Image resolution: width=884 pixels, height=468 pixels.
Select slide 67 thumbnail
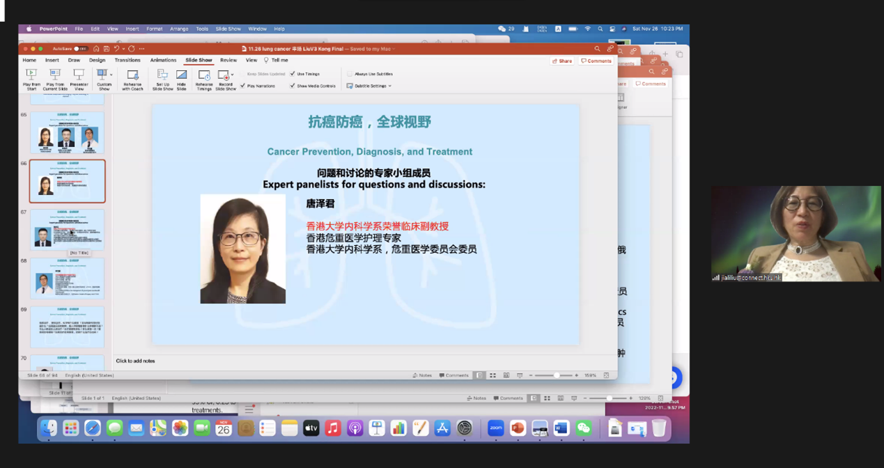pos(67,230)
